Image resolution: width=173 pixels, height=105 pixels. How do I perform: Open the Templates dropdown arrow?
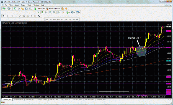[79, 12]
